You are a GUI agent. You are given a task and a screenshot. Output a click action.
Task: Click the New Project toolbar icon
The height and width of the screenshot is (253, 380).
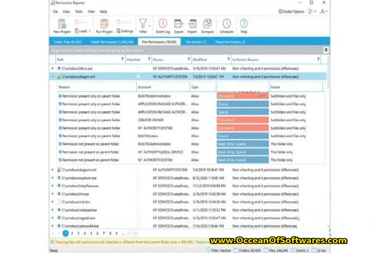tap(62, 26)
